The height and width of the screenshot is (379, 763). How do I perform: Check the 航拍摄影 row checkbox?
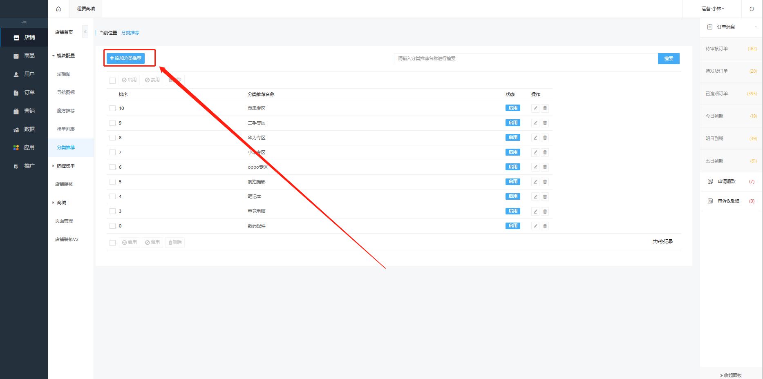pos(112,182)
